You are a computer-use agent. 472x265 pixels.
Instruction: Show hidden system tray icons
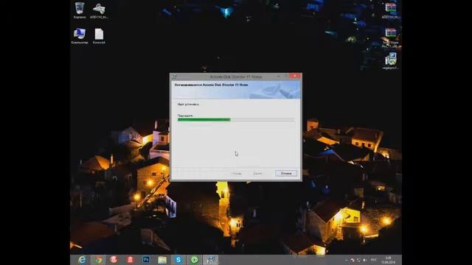346,260
